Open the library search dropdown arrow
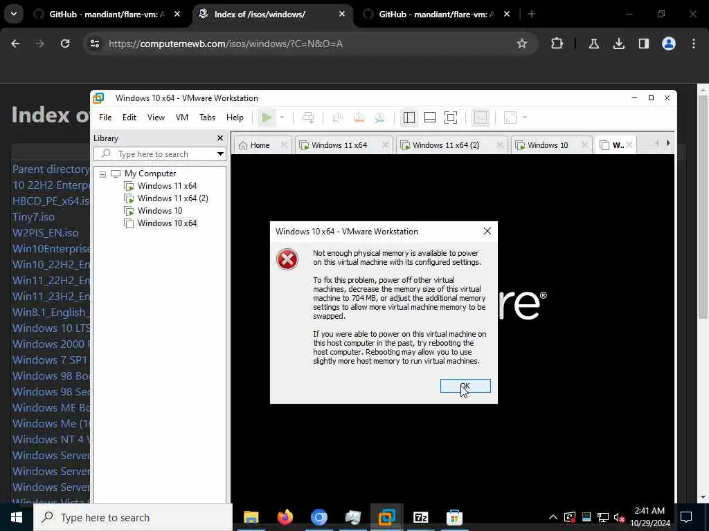The image size is (709, 531). pos(220,154)
